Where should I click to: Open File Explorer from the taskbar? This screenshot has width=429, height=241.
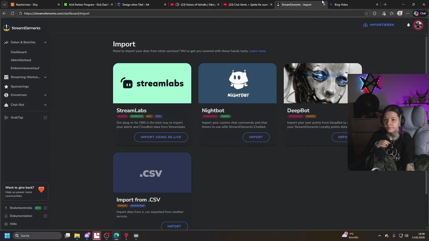click(x=77, y=236)
